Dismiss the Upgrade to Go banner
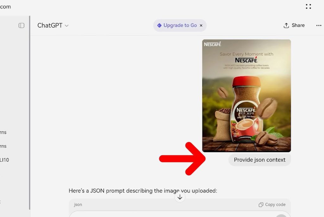Viewport: 324px width, 217px height. pos(201,25)
